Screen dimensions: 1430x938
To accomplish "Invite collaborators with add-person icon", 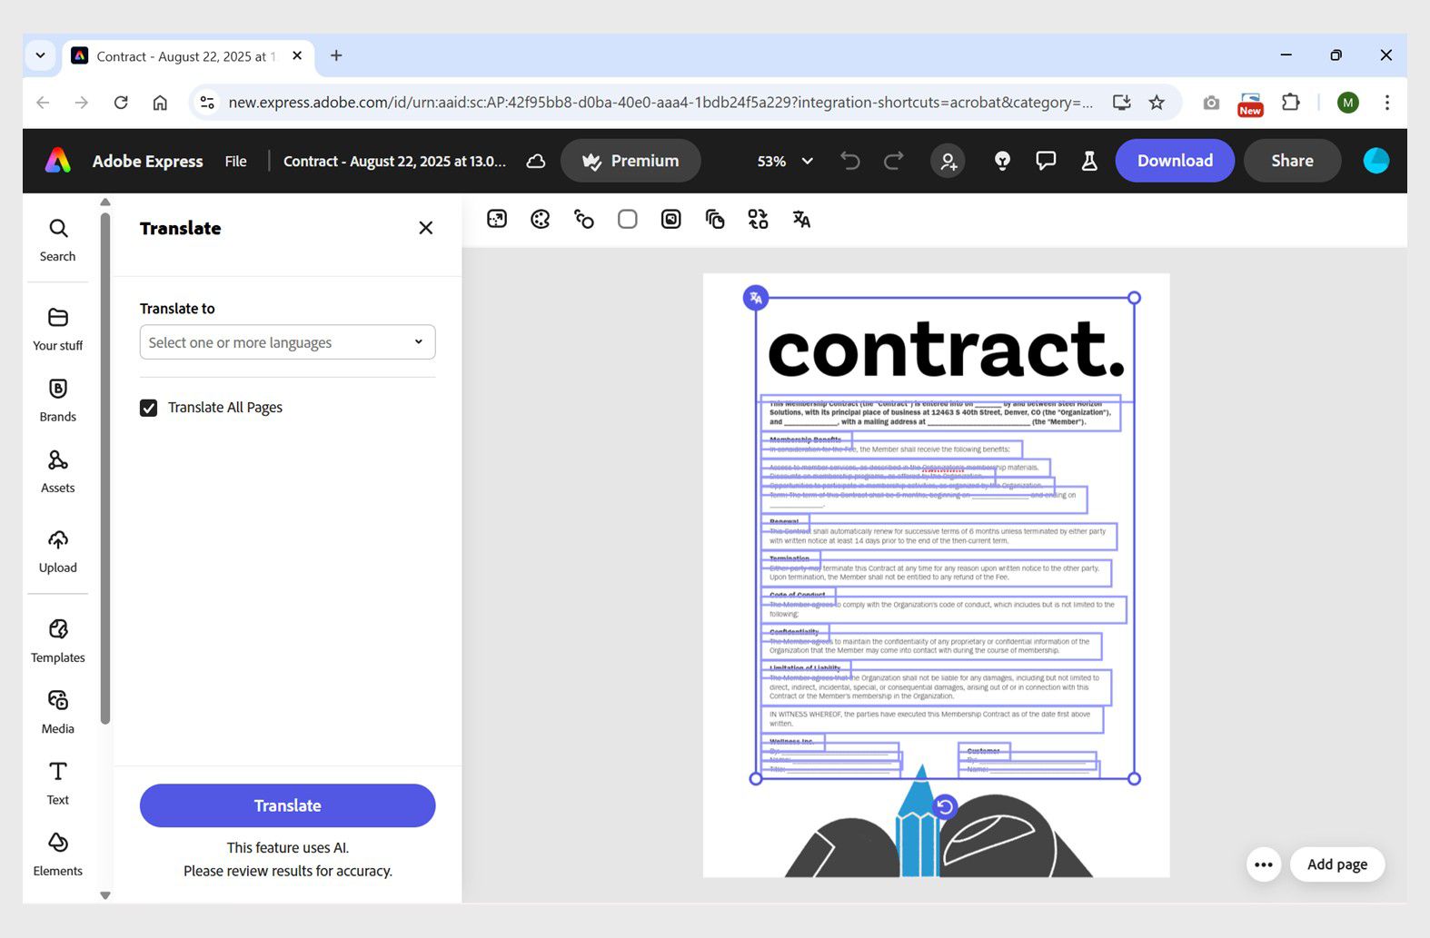I will click(948, 161).
